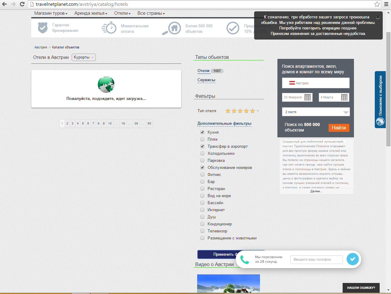This screenshot has width=391, height=294.
Task: Open the Chrome hamburger menu
Action: pyautogui.click(x=386, y=4)
